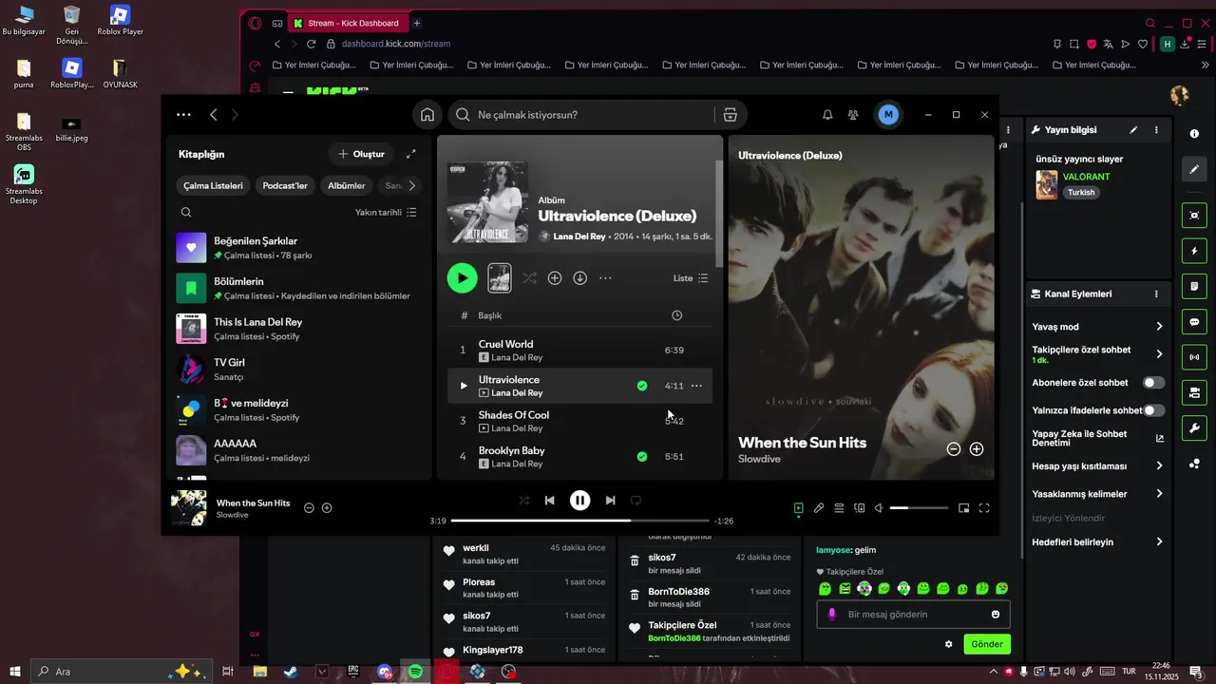This screenshot has height=684, width=1216.
Task: Open the Lana Del Rey artist link in album header
Action: click(x=579, y=237)
